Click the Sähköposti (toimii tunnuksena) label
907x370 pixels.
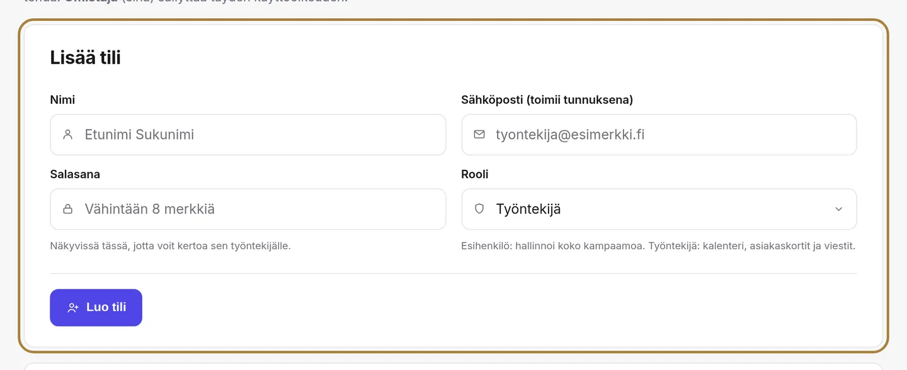[x=547, y=100]
